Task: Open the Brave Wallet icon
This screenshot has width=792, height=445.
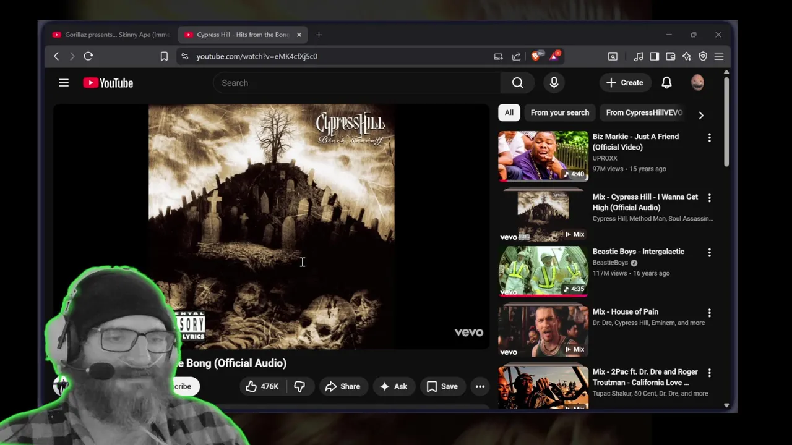Action: pyautogui.click(x=670, y=56)
